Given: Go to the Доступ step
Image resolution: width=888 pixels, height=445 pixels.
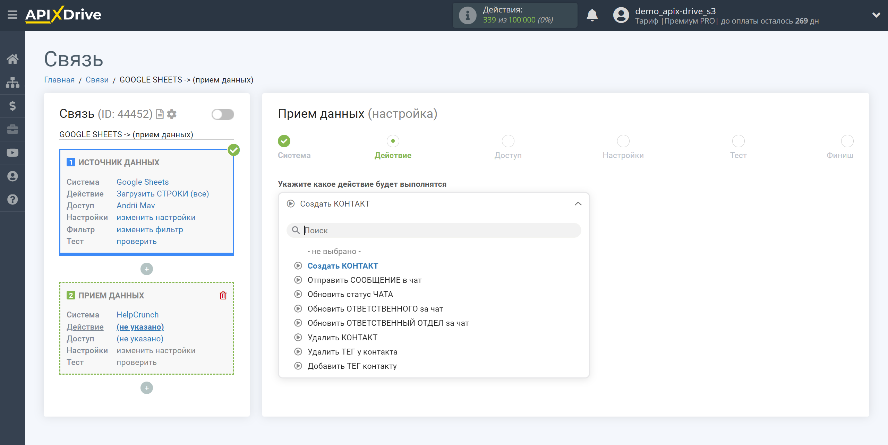Looking at the screenshot, I should click(508, 141).
